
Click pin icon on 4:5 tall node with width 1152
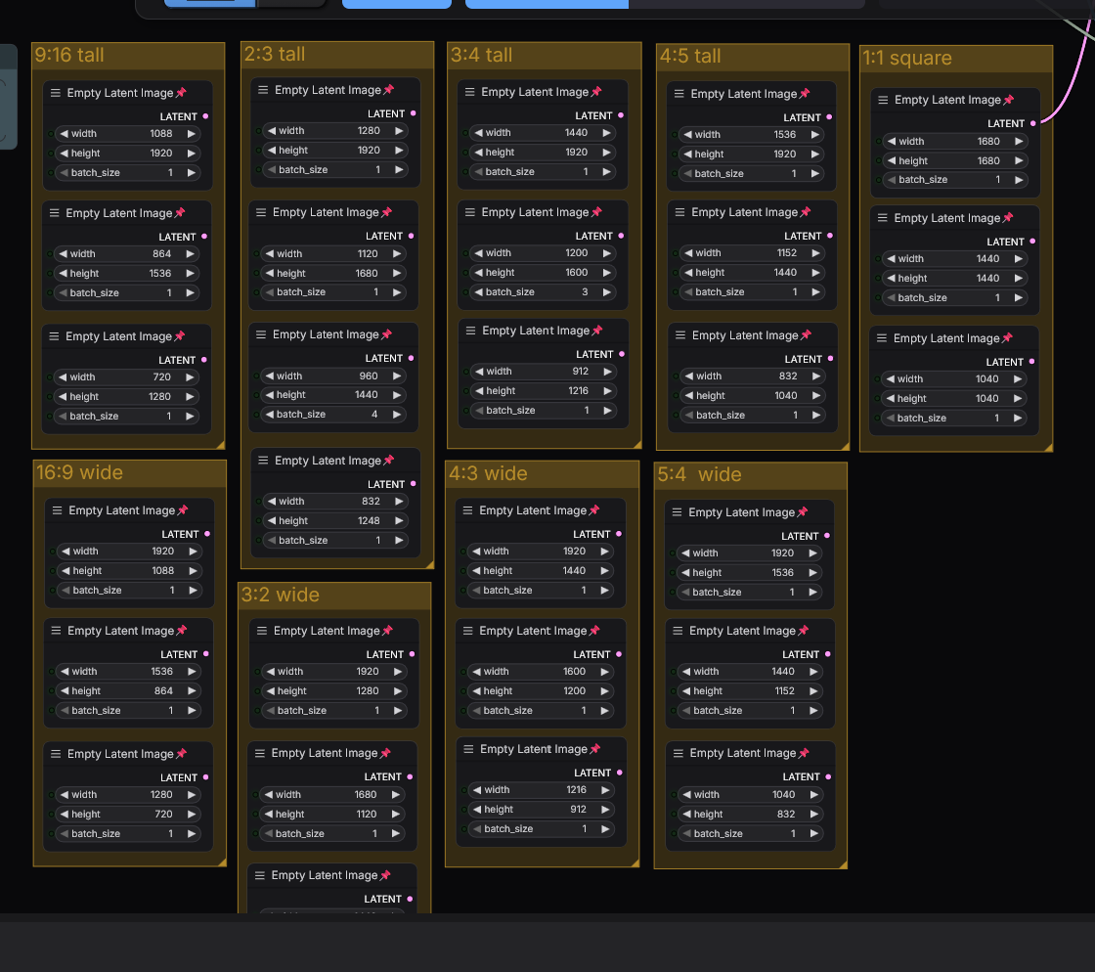pos(806,211)
